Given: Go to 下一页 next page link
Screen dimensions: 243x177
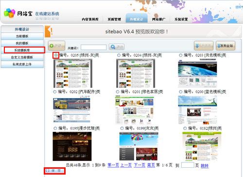Looking at the screenshot, I should coord(139,165).
